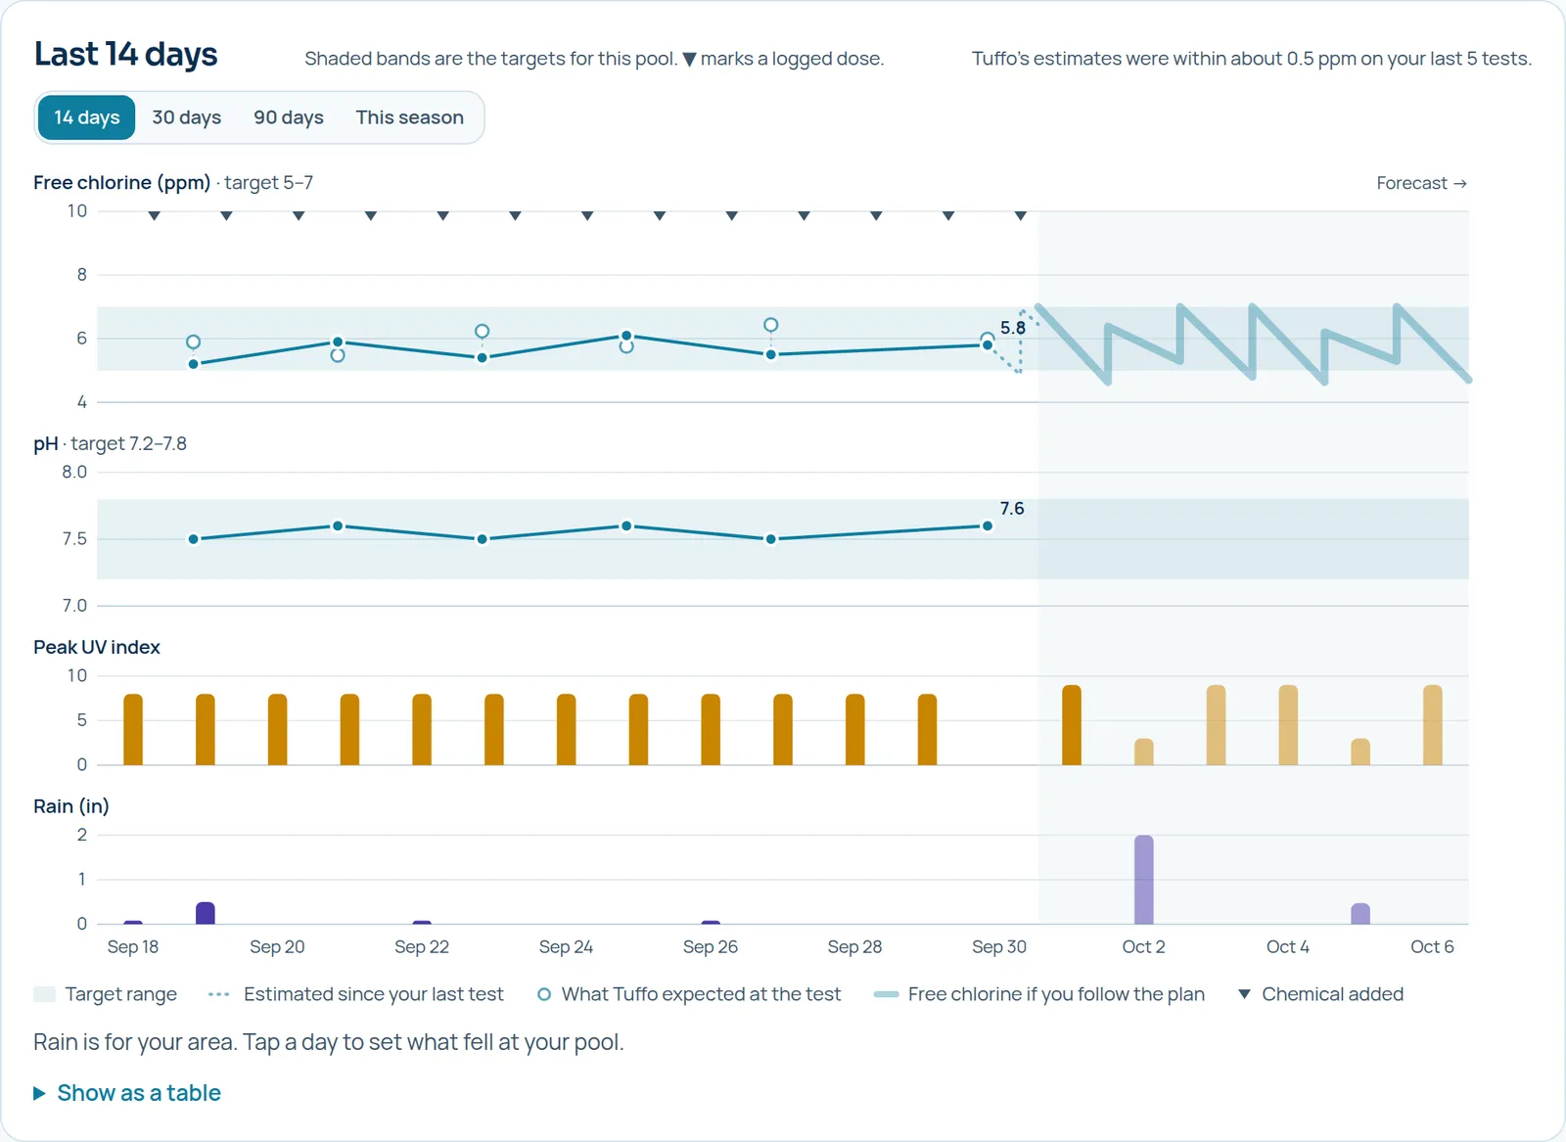The height and width of the screenshot is (1142, 1566).
Task: Select the latest free chlorine point labeled 5.8
Action: 988,344
